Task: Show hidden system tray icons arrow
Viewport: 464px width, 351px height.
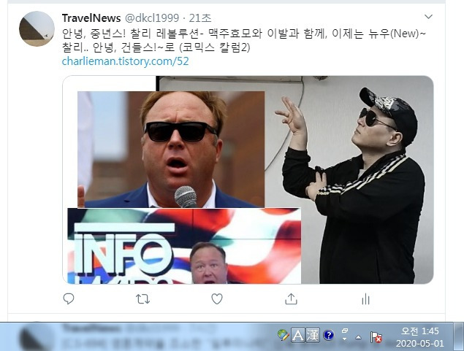Action: pos(358,337)
